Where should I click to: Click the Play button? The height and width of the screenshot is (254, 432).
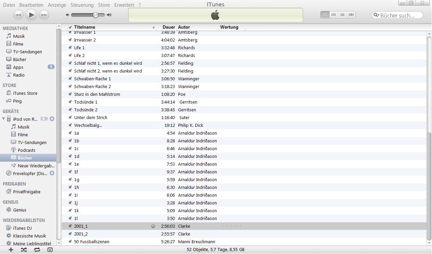pyautogui.click(x=31, y=15)
